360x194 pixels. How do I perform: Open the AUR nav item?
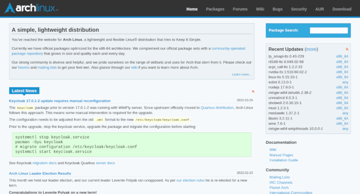coord(319,9)
